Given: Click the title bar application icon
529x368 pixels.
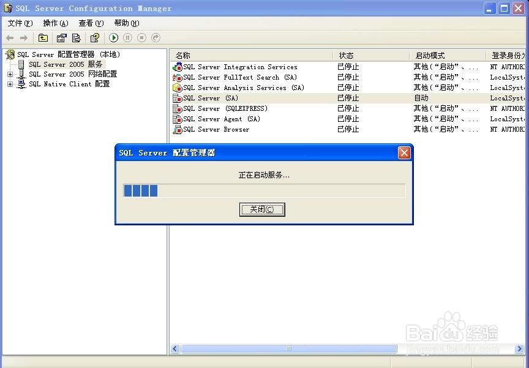Looking at the screenshot, I should [x=8, y=8].
